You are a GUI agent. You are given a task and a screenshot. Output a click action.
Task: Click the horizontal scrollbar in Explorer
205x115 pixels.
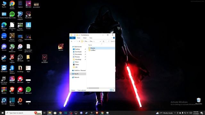[x=94, y=88]
